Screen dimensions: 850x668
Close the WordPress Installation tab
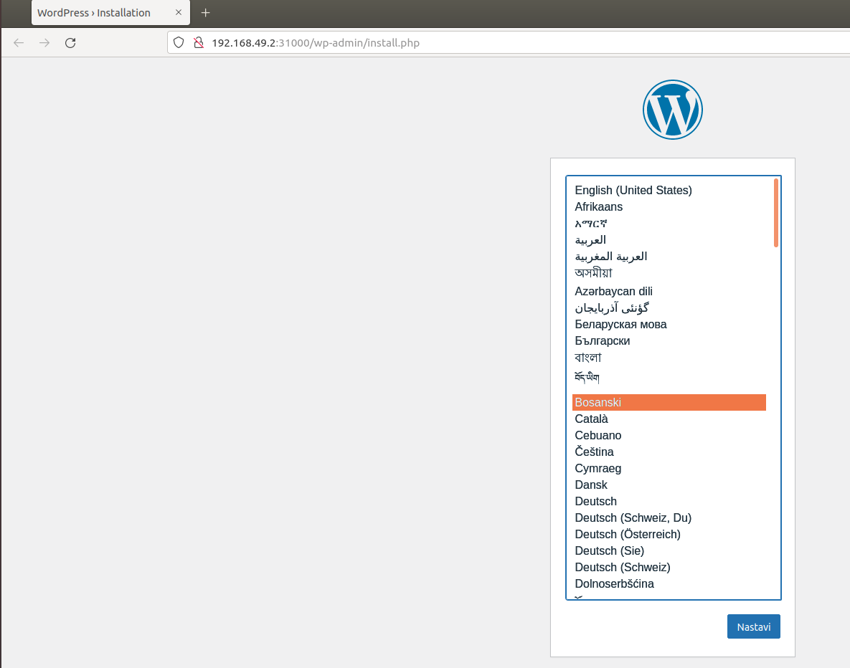(x=179, y=12)
